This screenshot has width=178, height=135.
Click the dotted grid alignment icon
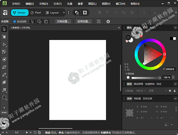(x=99, y=21)
